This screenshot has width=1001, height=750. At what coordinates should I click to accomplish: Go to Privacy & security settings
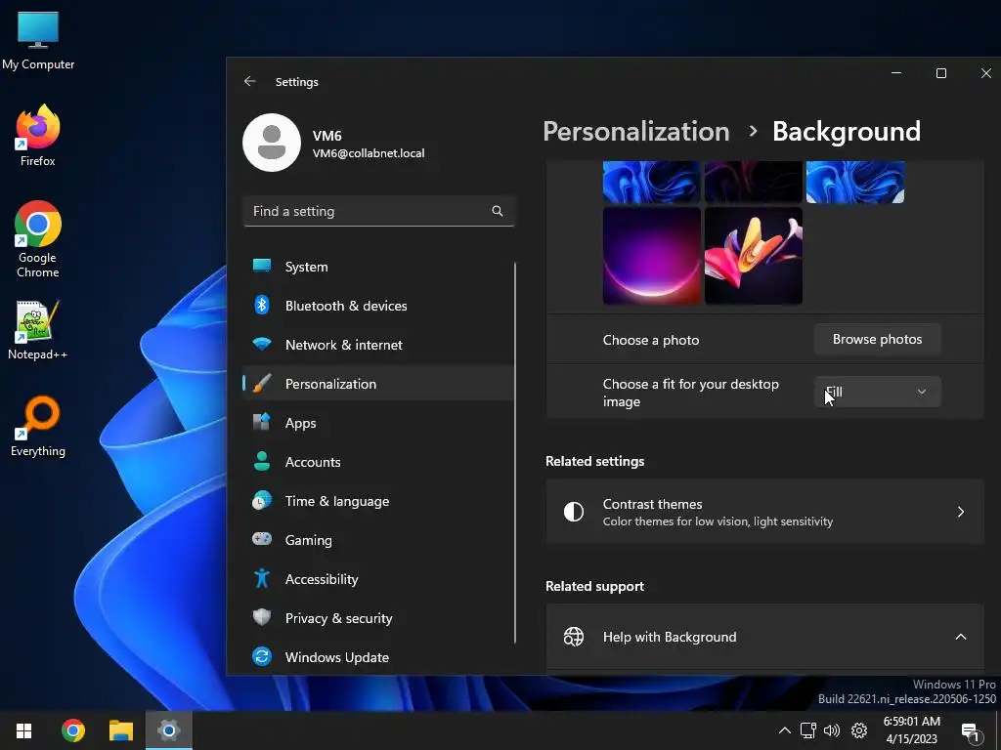pyautogui.click(x=378, y=618)
